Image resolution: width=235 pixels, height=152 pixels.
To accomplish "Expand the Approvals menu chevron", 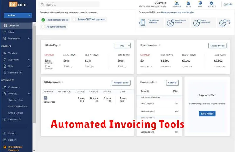I will (x=28, y=59).
